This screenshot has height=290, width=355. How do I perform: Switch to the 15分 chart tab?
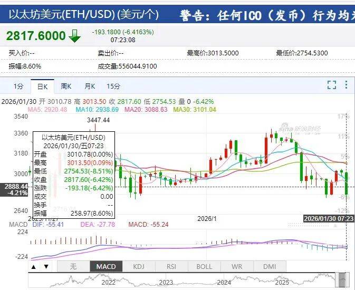(x=113, y=86)
